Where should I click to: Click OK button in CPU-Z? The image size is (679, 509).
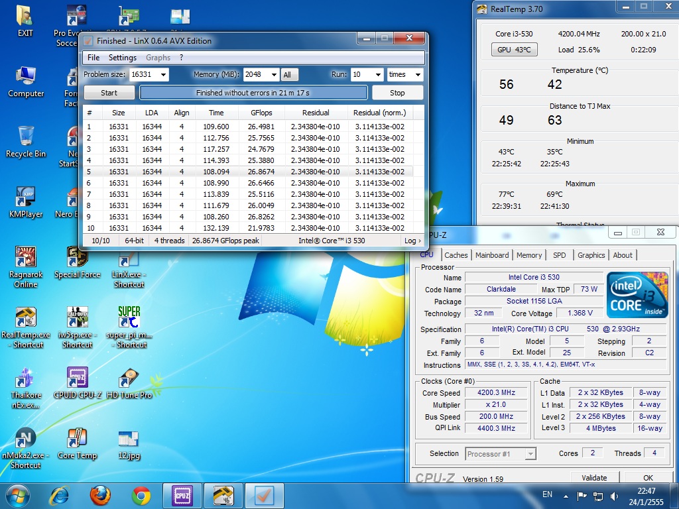point(648,478)
